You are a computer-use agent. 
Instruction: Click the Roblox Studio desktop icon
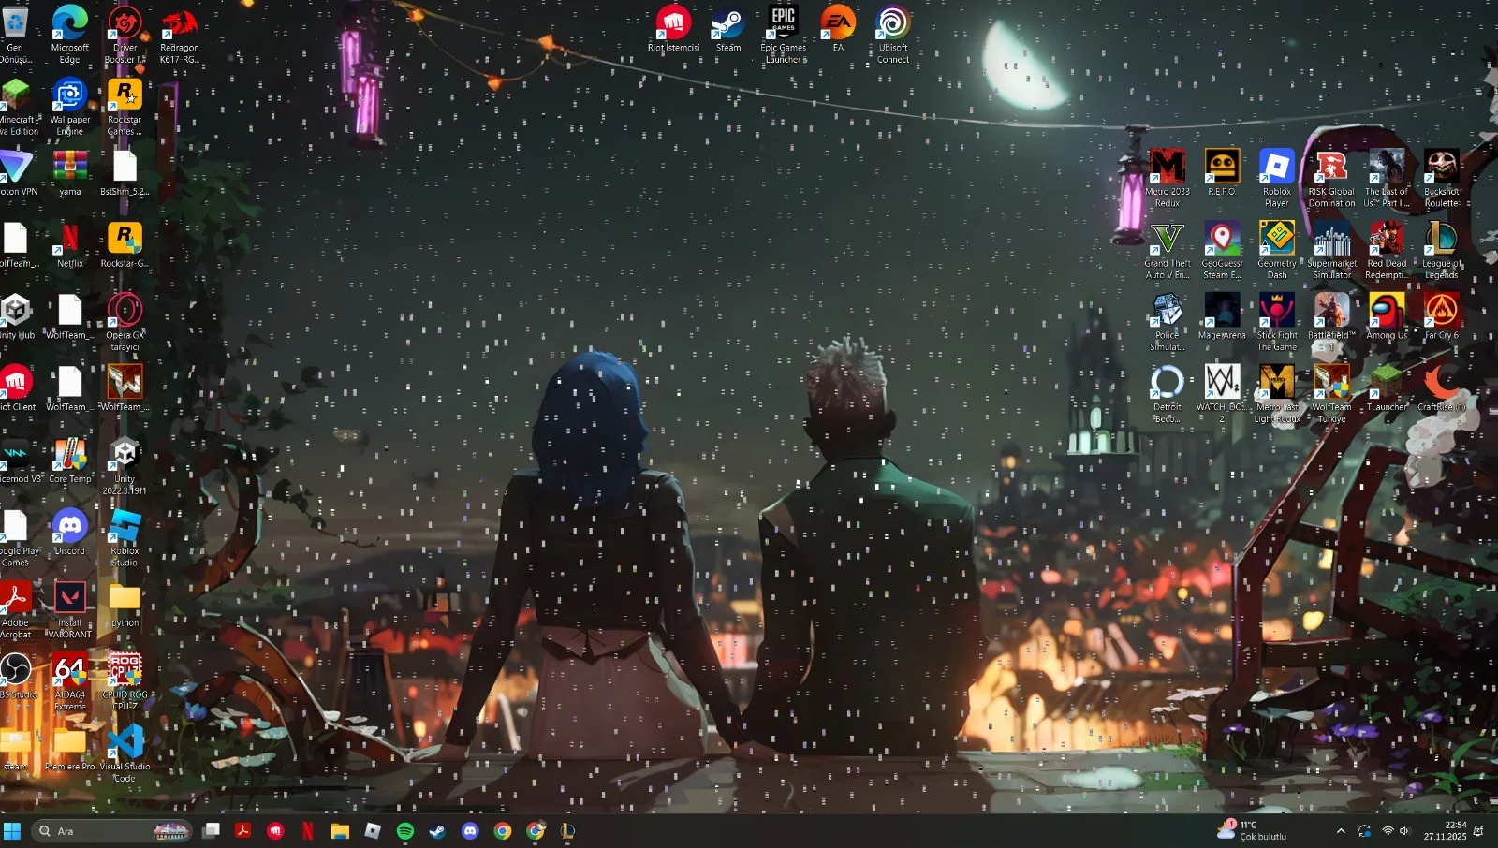125,537
